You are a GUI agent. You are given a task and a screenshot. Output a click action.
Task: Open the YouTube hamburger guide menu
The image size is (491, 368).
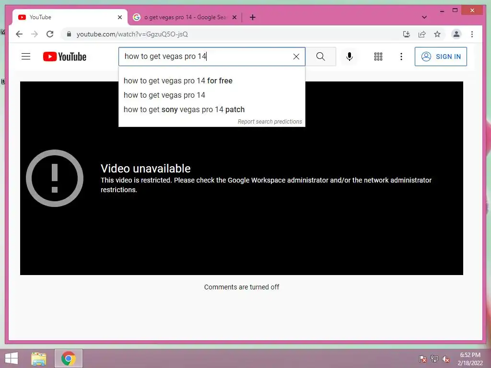coord(26,57)
